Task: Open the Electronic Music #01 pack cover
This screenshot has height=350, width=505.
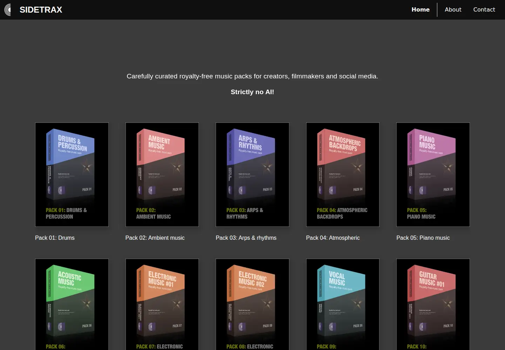Action: click(x=162, y=304)
